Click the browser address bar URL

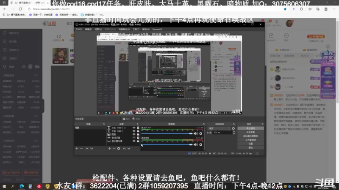tap(51, 9)
